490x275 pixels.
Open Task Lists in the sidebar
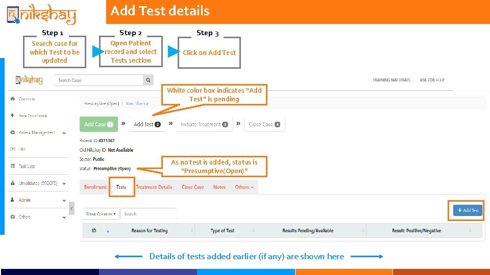(x=27, y=166)
